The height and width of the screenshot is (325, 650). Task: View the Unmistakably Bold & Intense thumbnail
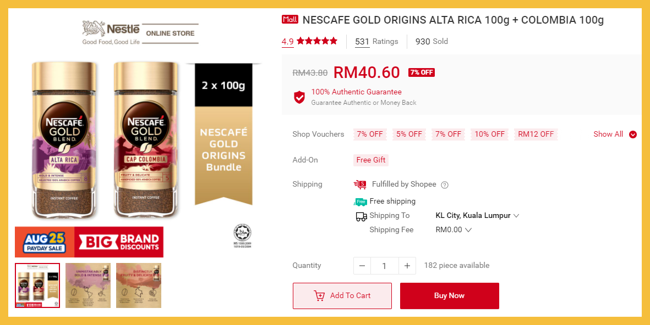88,285
